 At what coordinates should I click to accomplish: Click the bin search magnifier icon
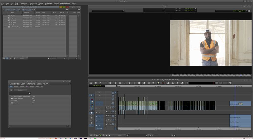49,58
